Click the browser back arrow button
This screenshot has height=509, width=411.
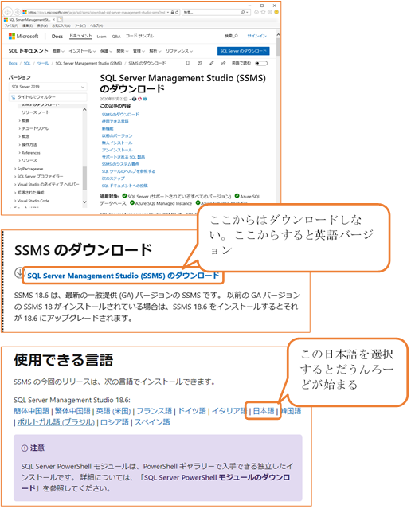pyautogui.click(x=7, y=12)
